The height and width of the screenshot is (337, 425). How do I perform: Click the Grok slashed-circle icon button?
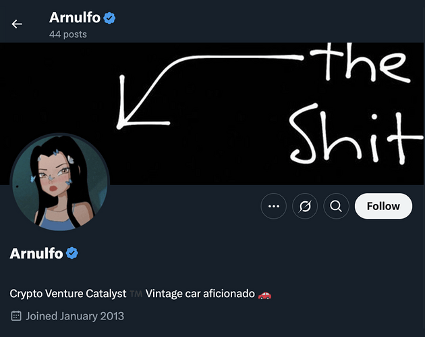pyautogui.click(x=305, y=206)
